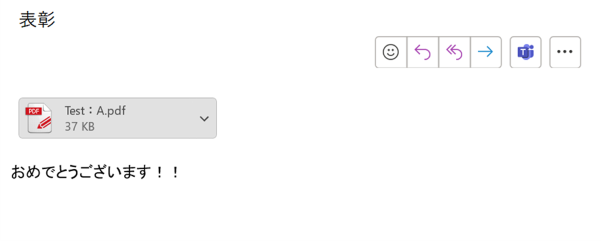Click the red pencil on the attachment icon
The height and width of the screenshot is (241, 601).
click(x=44, y=124)
